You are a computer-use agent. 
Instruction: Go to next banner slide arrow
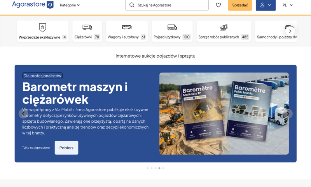click(x=288, y=114)
